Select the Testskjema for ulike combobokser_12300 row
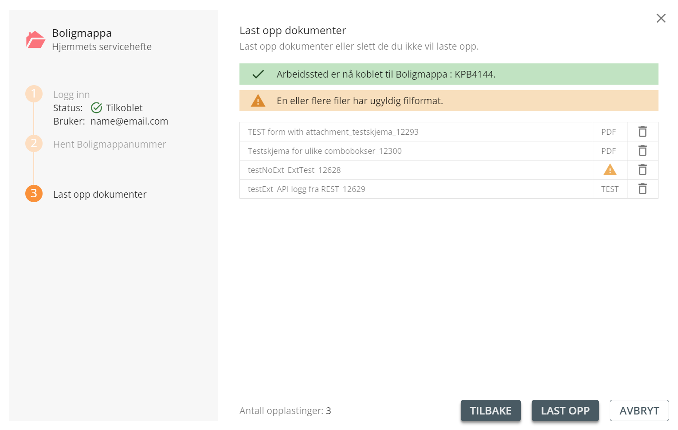The height and width of the screenshot is (430, 678). [x=449, y=151]
